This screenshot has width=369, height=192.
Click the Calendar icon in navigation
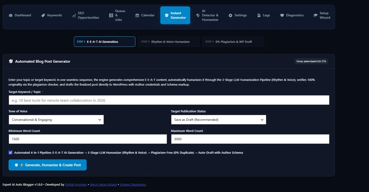[x=137, y=15]
